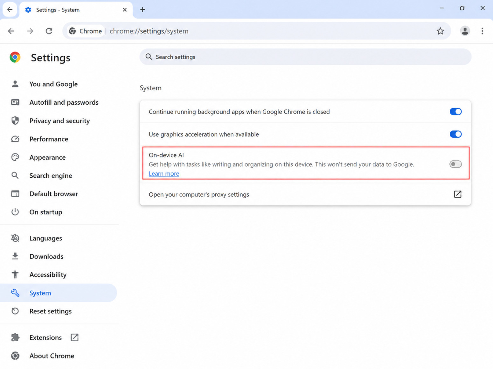
Task: Click the external link icon beside Extensions
Action: (74, 337)
